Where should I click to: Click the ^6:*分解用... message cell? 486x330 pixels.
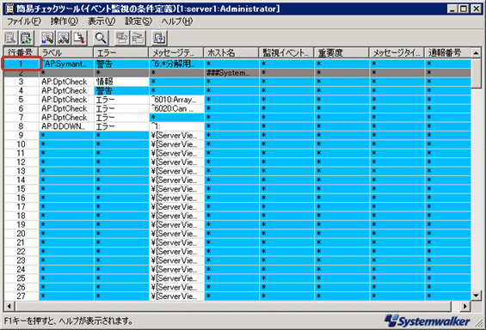[176, 64]
